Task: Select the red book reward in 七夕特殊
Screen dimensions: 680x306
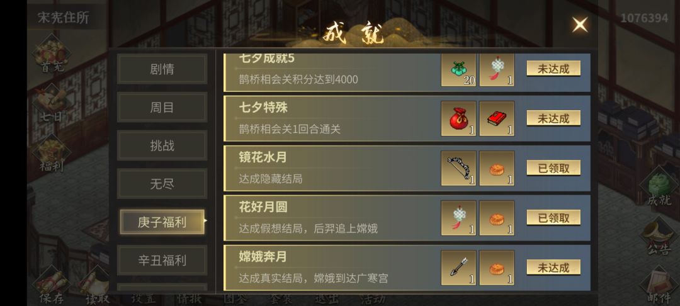Action: pos(497,118)
